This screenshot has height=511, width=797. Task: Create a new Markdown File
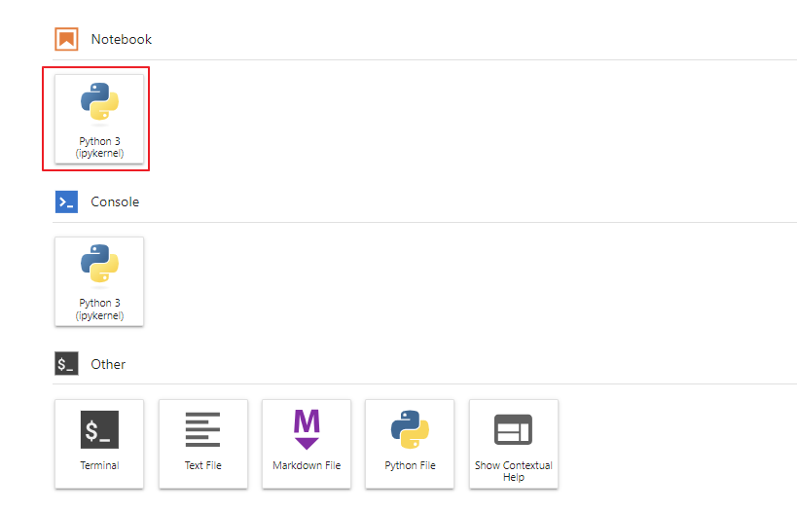tap(307, 444)
